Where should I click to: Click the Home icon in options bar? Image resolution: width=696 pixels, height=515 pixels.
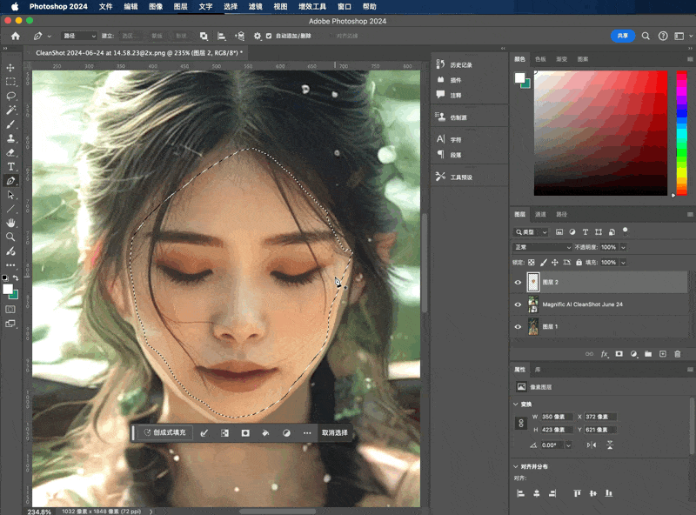point(16,36)
